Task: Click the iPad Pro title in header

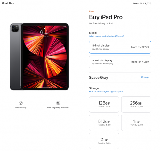Action: tap(8, 4)
